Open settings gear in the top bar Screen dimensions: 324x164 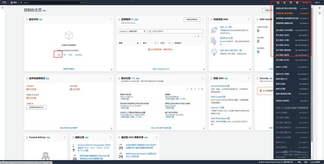(297, 2)
